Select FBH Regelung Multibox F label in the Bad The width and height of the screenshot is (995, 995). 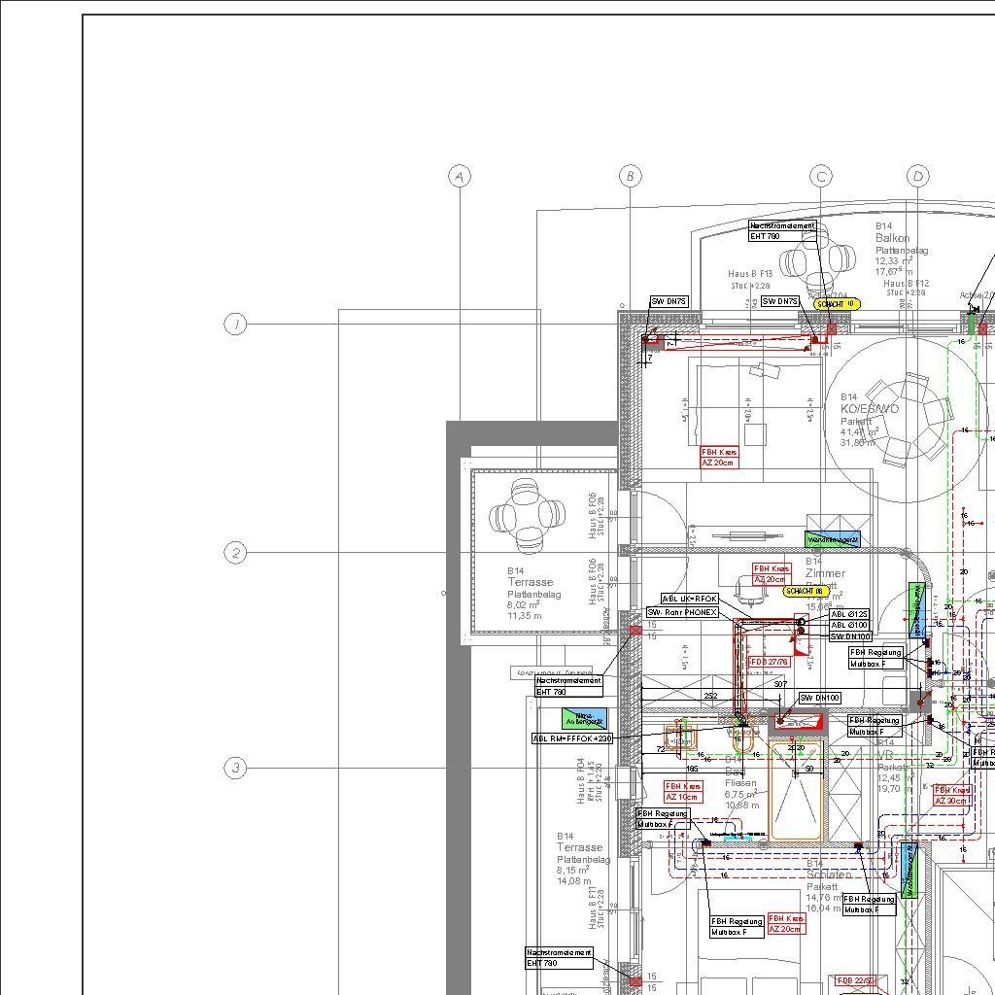663,818
